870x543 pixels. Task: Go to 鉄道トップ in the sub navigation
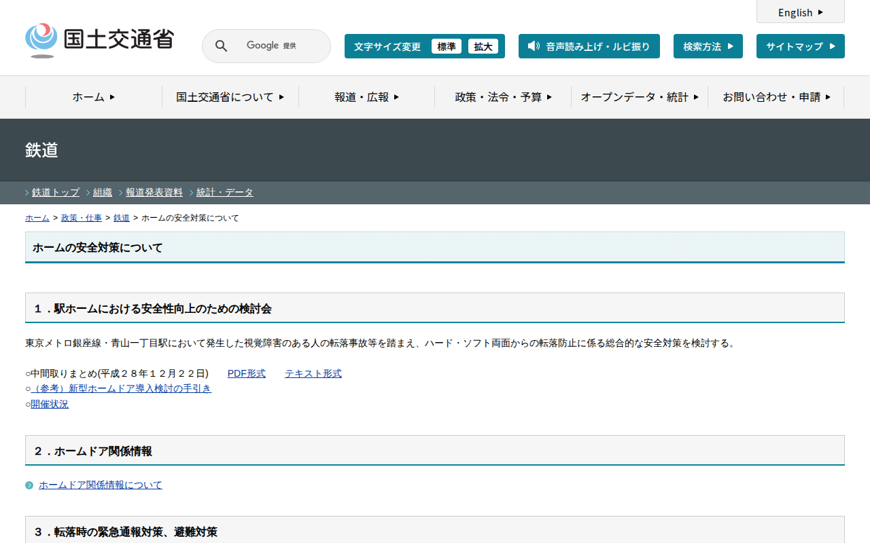pyautogui.click(x=56, y=192)
